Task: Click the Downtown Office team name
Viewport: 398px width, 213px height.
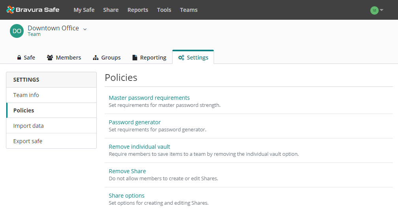Action: point(53,28)
